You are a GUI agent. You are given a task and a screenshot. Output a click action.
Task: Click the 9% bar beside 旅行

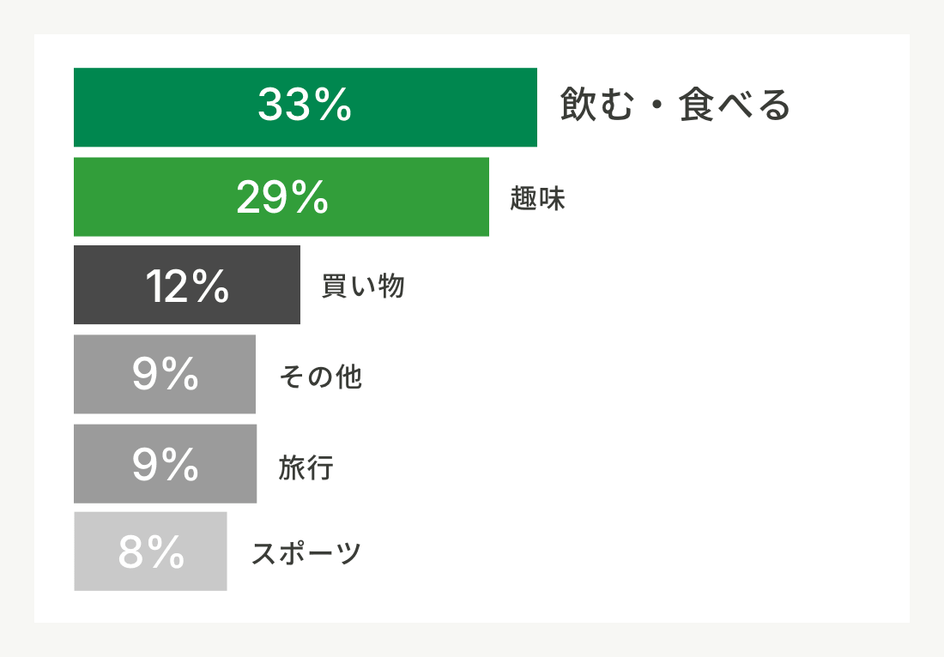(165, 464)
